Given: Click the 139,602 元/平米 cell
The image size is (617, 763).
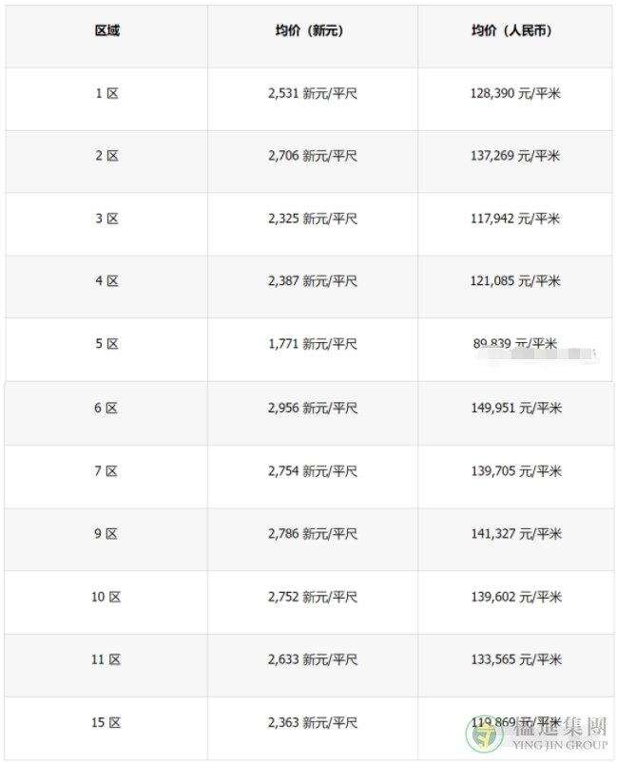Looking at the screenshot, I should pyautogui.click(x=516, y=597).
